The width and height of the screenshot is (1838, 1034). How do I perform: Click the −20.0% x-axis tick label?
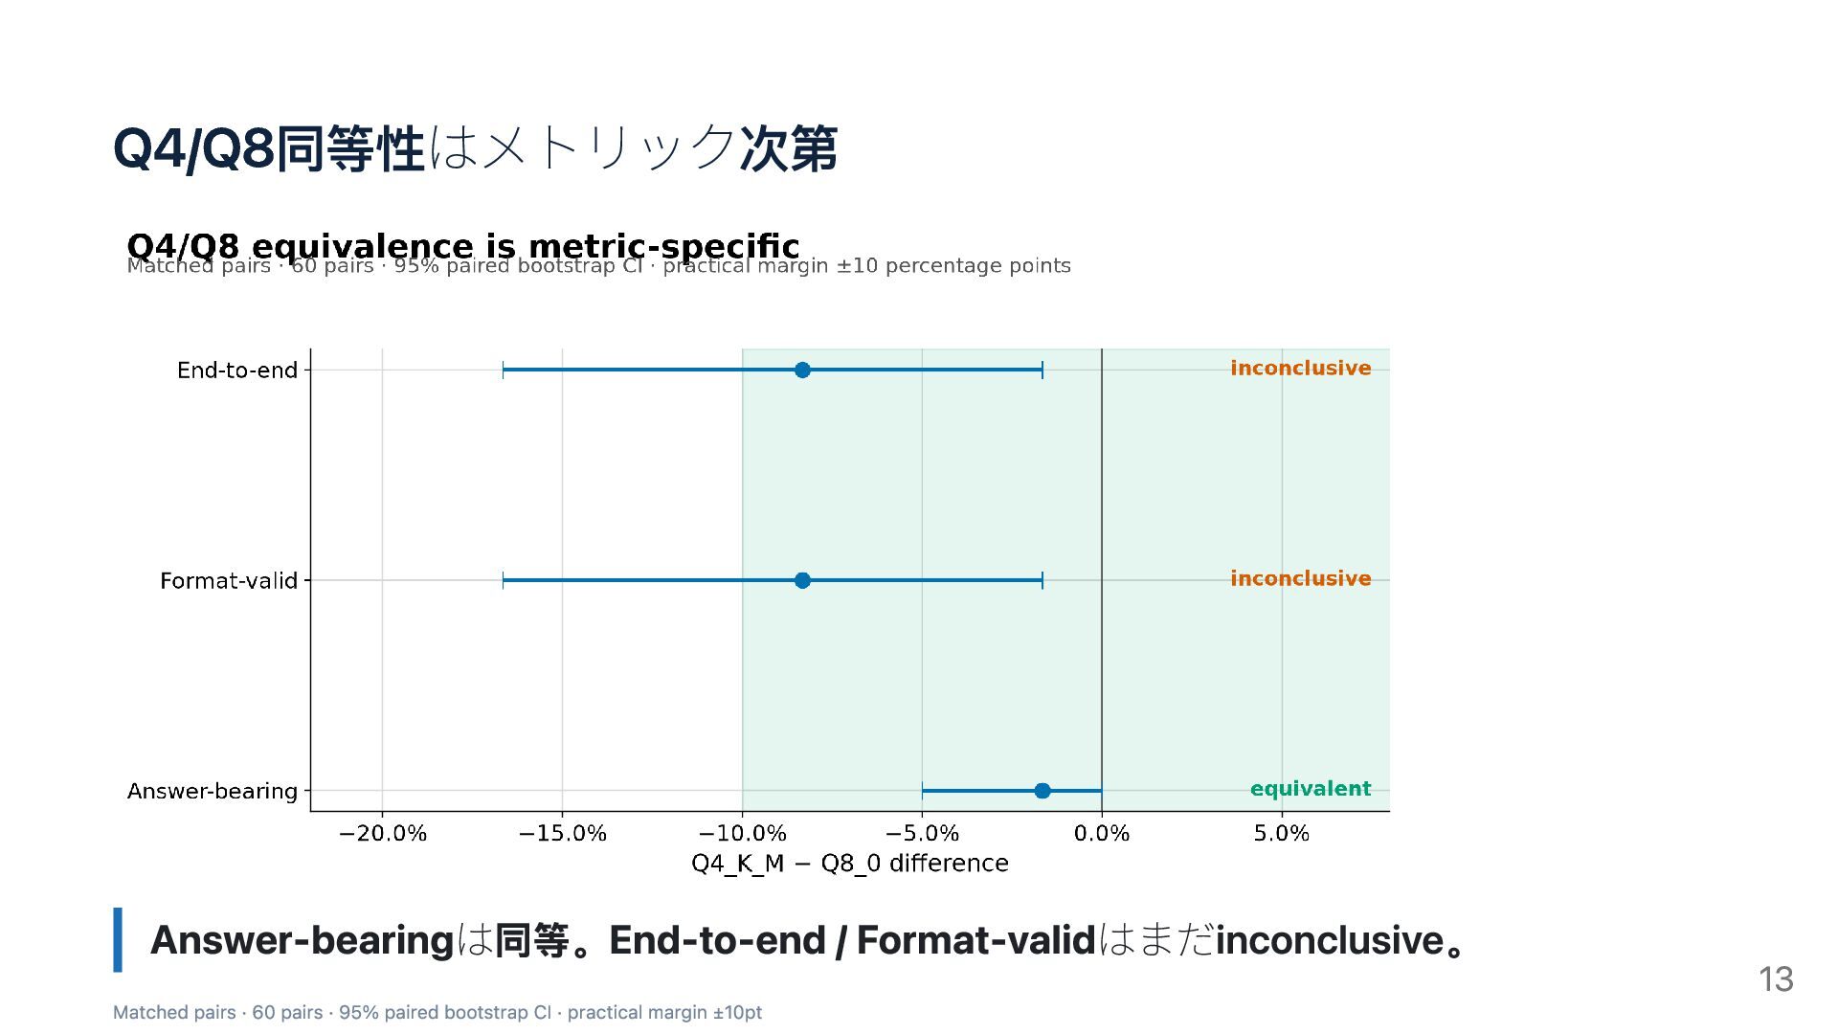[x=383, y=834]
